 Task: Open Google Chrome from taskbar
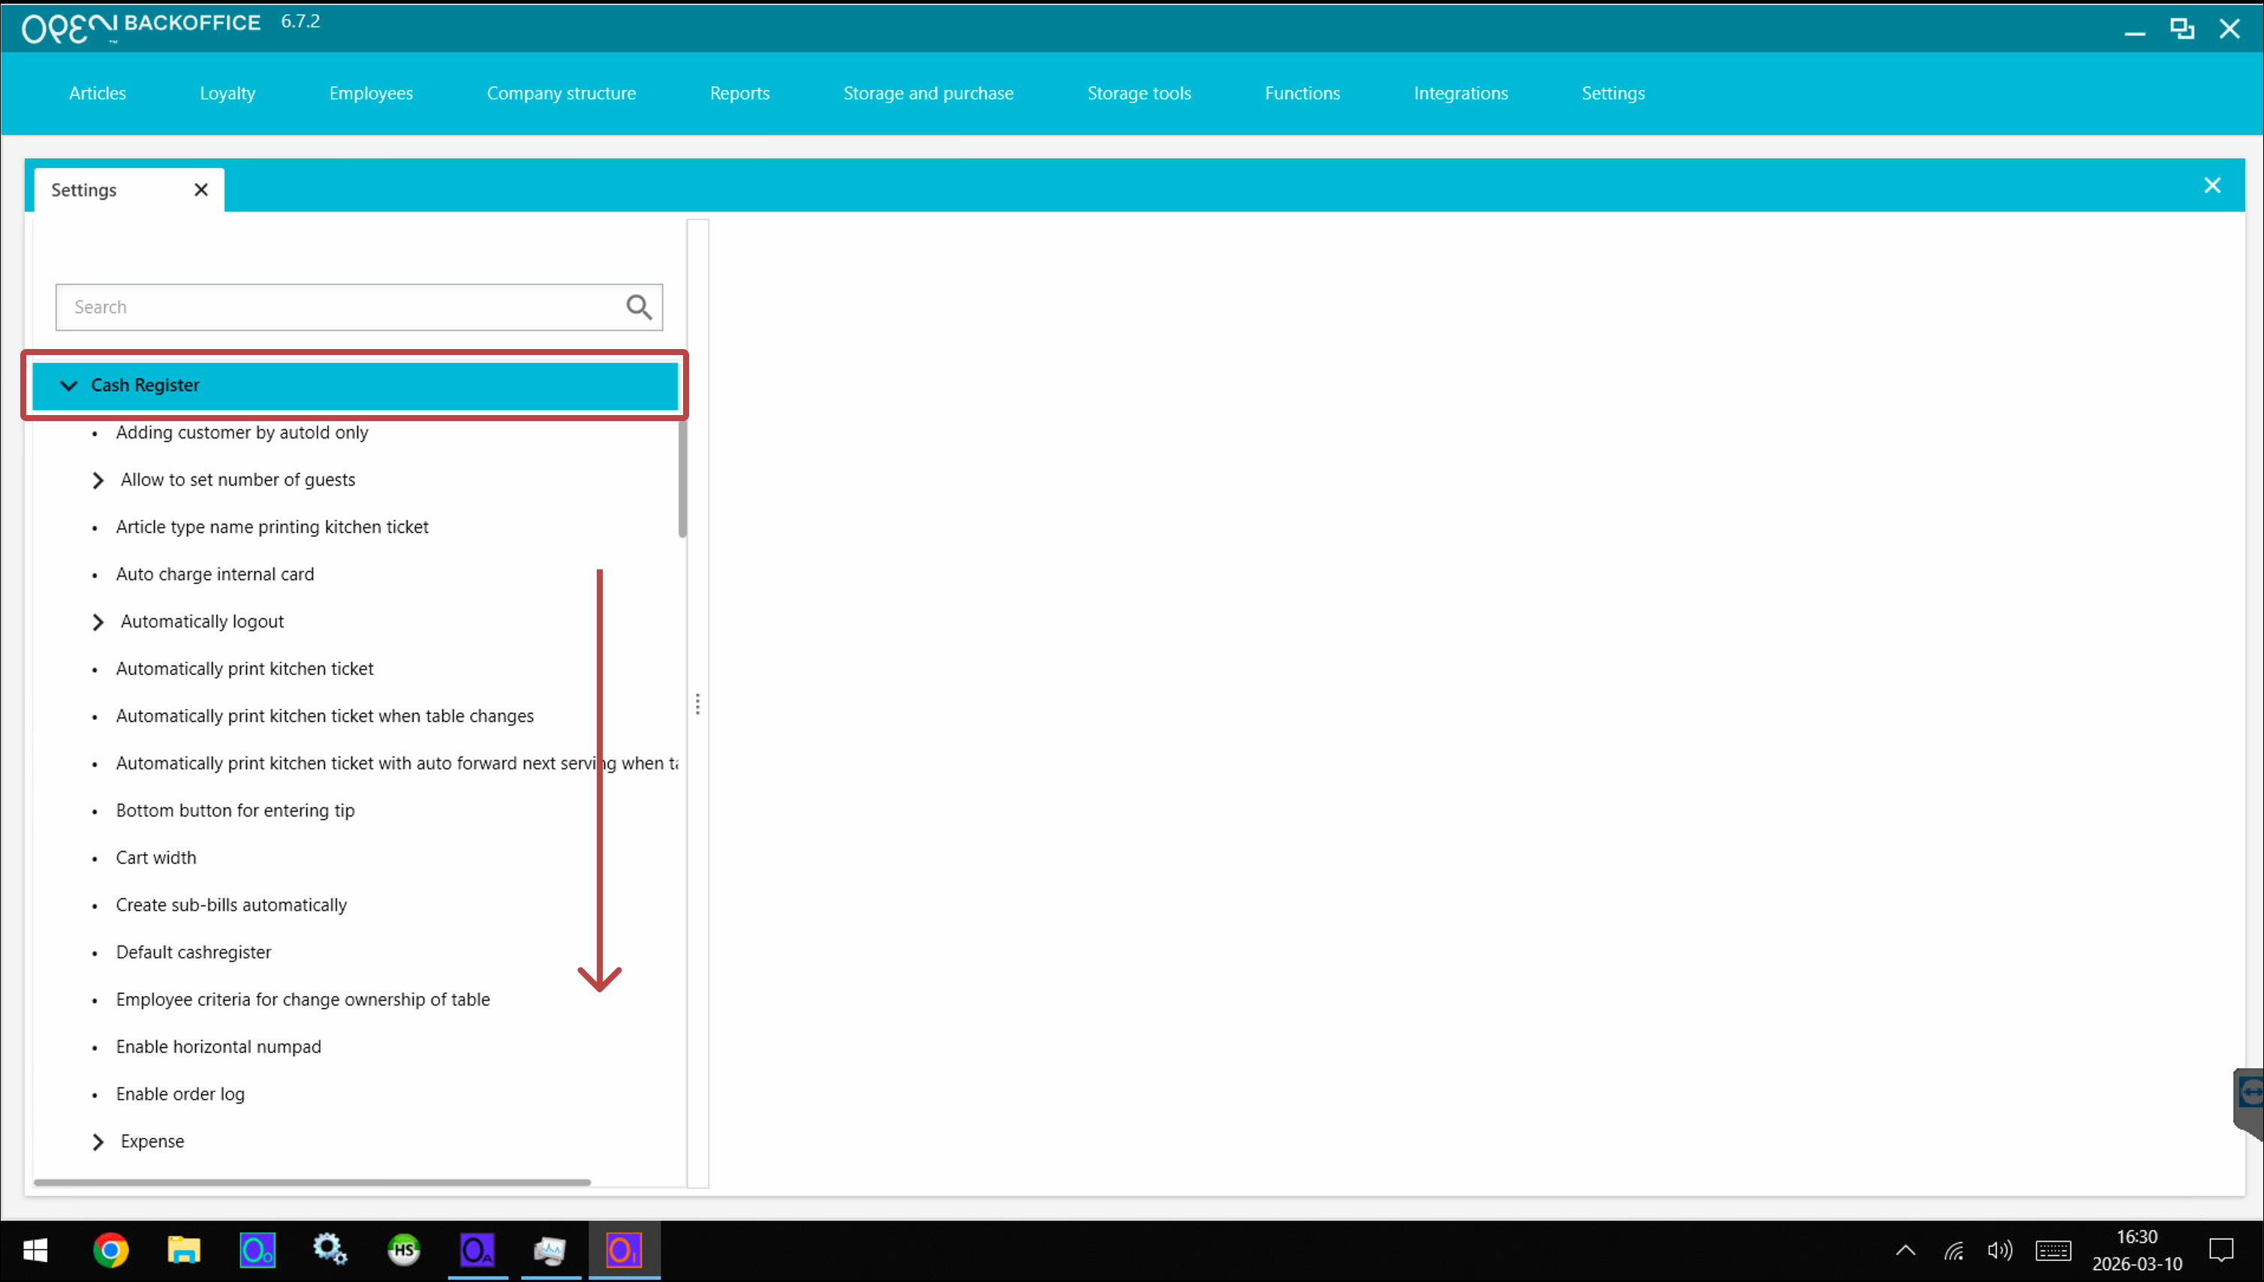coord(111,1250)
